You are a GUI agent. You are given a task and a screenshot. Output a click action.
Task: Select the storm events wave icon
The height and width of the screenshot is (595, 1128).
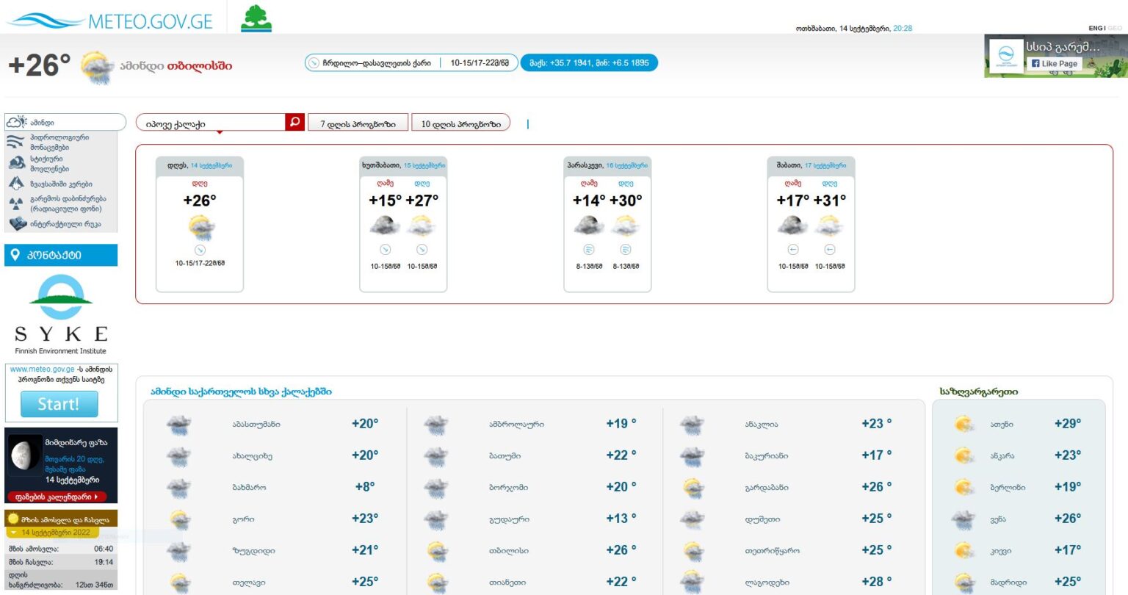point(17,163)
